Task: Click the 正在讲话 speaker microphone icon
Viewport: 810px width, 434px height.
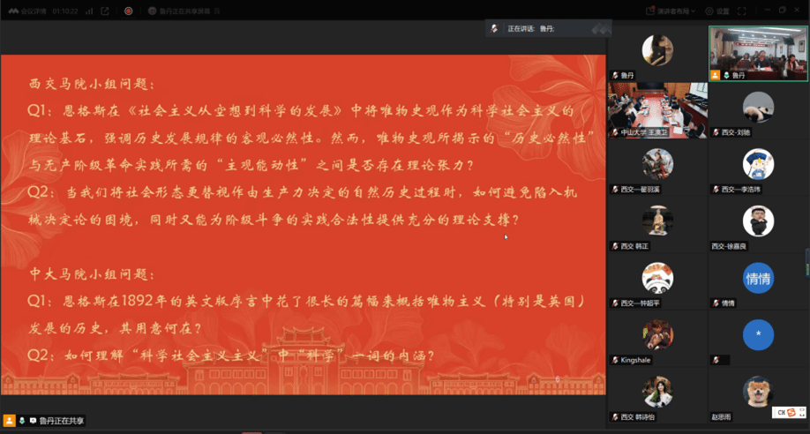Action: click(495, 29)
